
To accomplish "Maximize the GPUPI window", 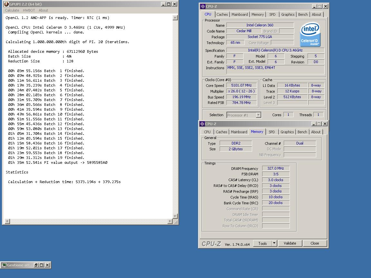I will click(169, 4).
